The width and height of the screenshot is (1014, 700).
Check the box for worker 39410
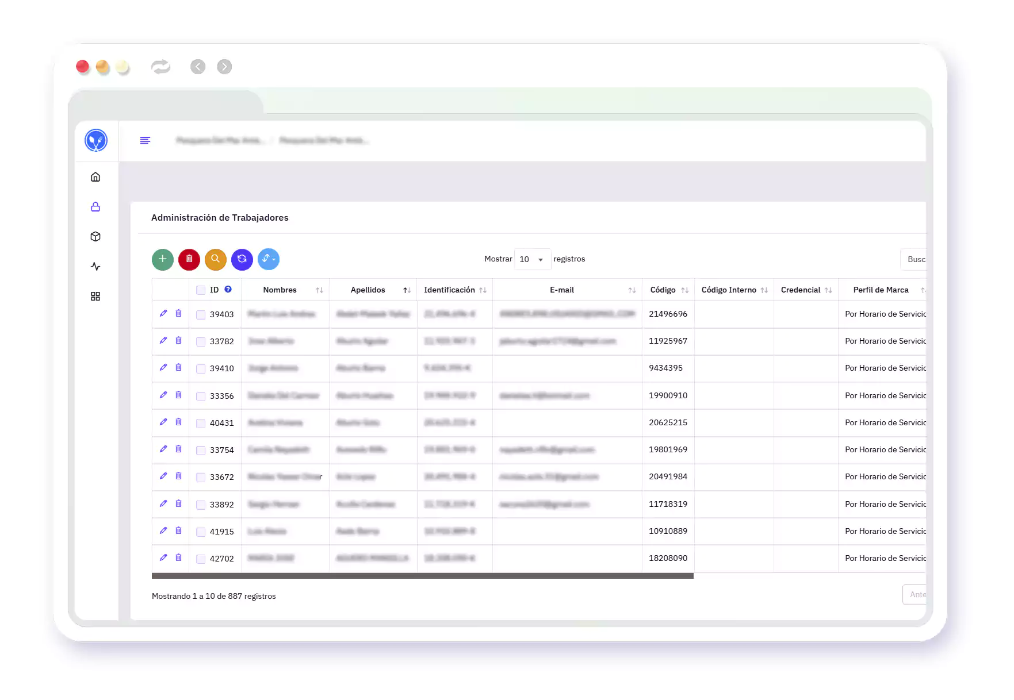tap(201, 369)
